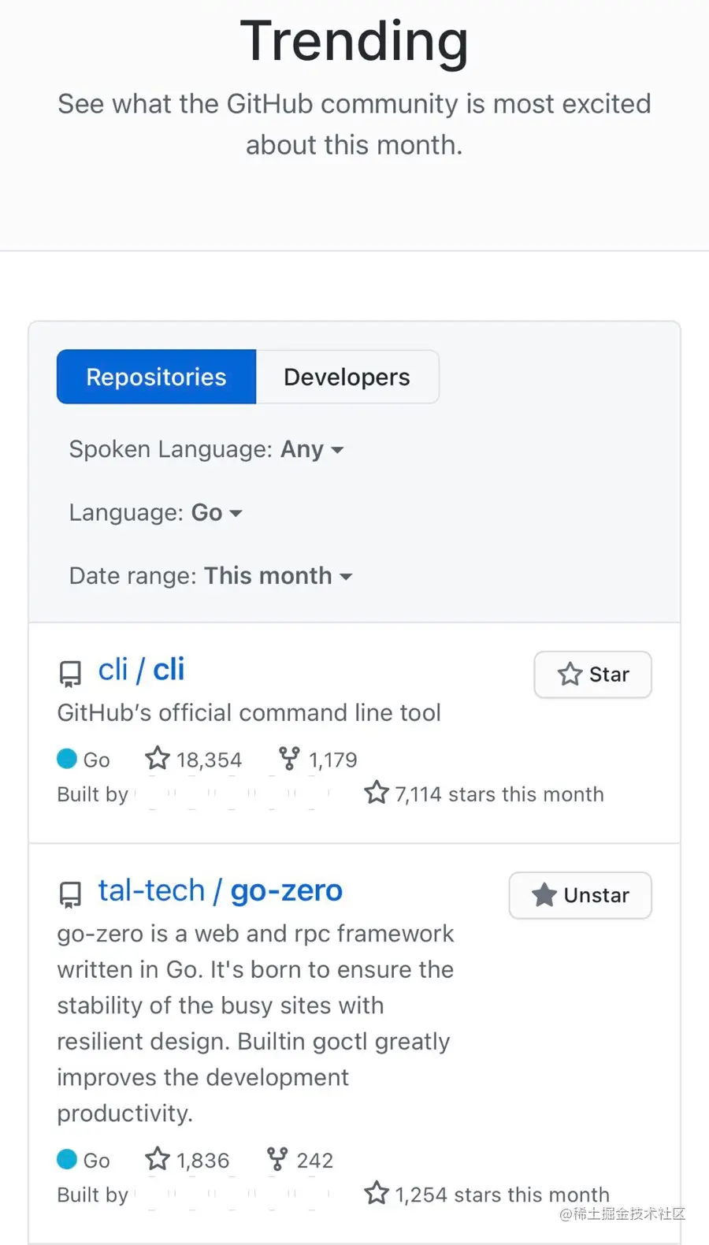Switch to the Repositories tab
The image size is (709, 1245).
point(156,377)
